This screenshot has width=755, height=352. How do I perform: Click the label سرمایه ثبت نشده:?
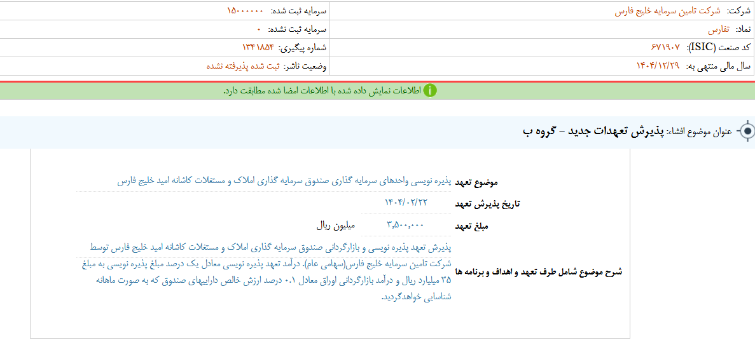(296, 29)
